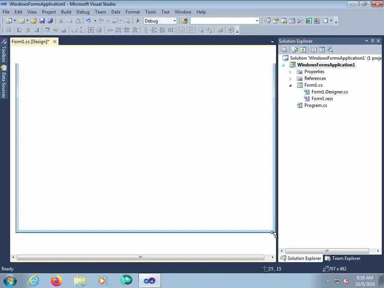Click the Refresh icon in Solution Explorer
The height and width of the screenshot is (288, 384).
coord(303,50)
